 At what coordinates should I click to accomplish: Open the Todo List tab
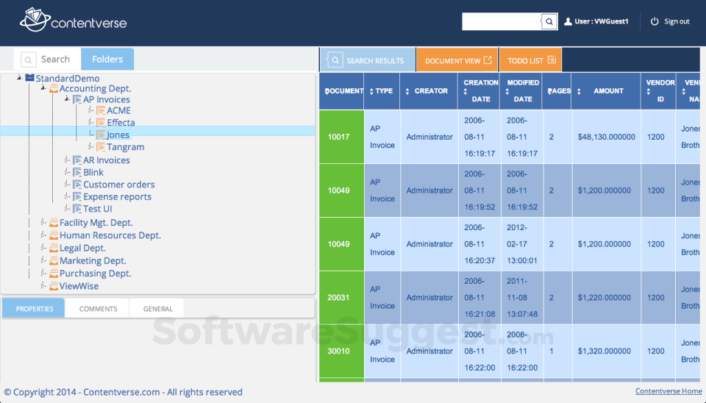tap(530, 60)
